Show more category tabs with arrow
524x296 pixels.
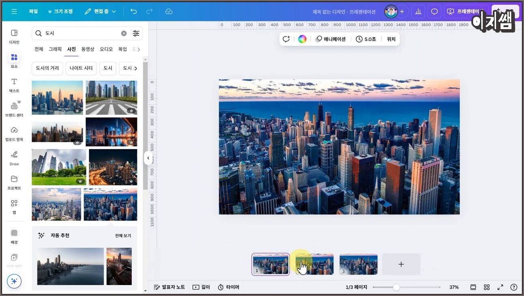tap(139, 49)
